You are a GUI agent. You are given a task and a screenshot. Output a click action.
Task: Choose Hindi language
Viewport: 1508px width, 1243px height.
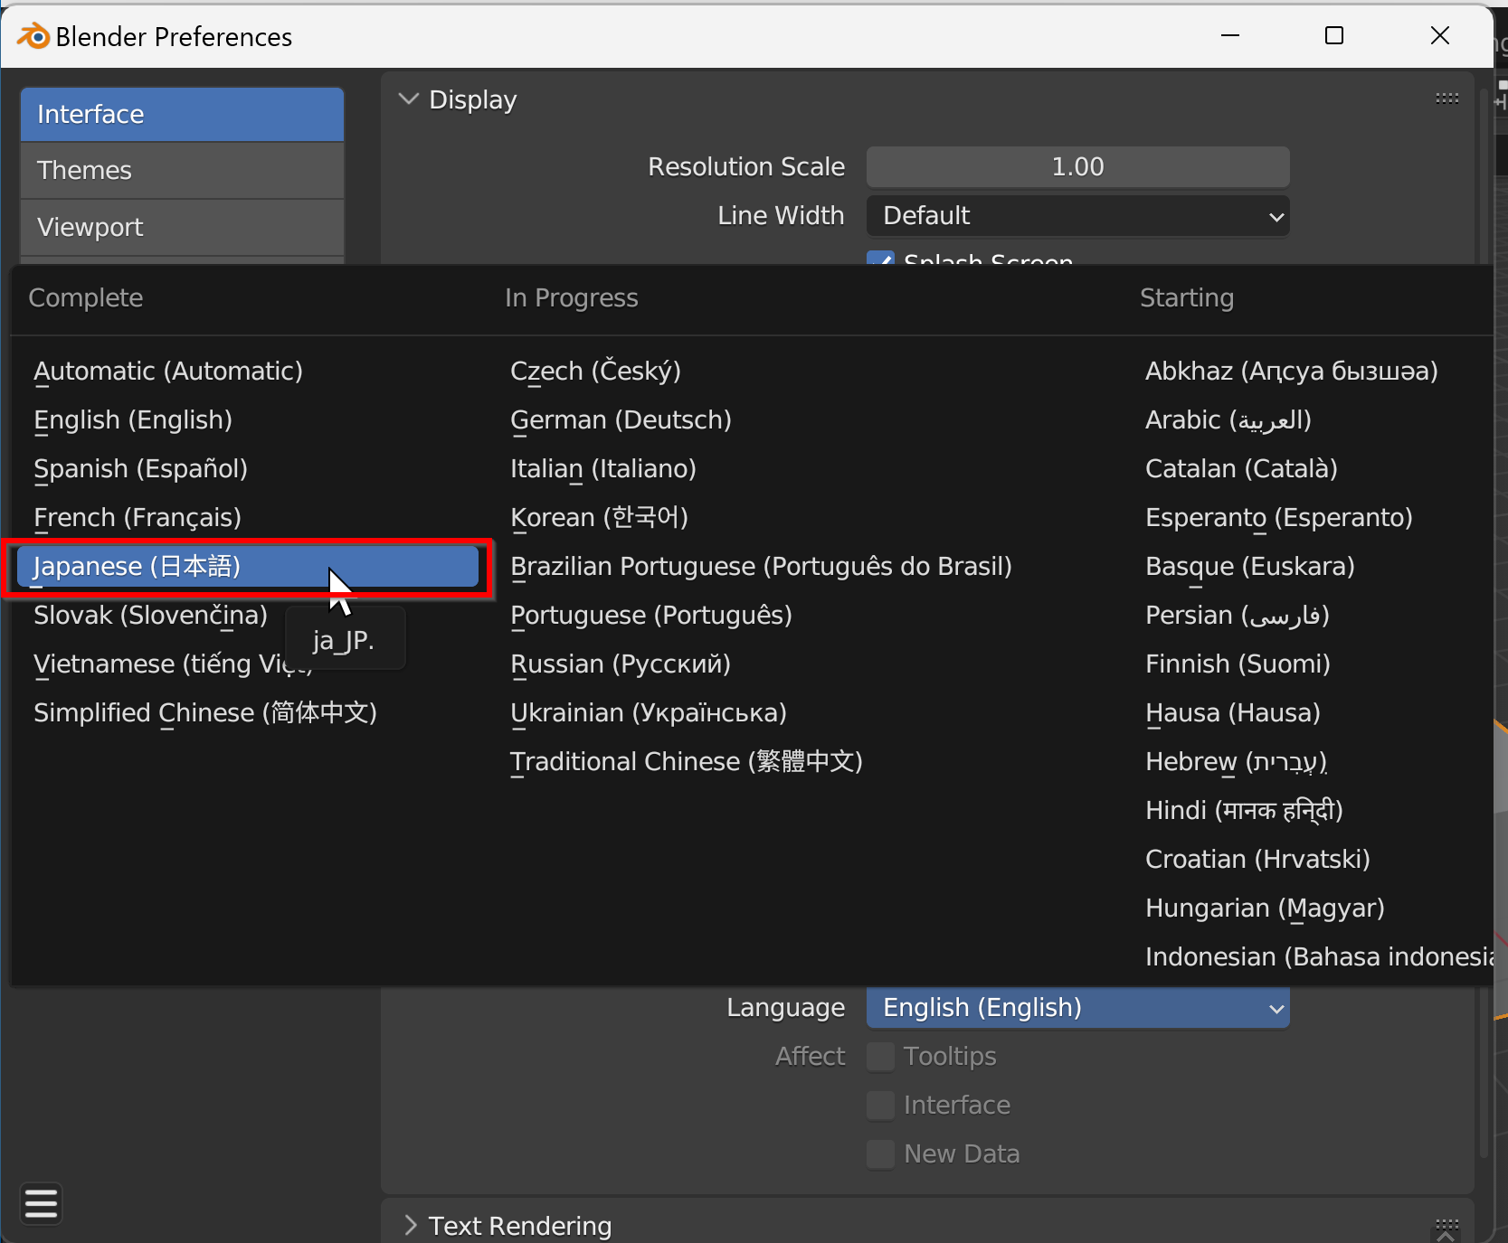pos(1244,811)
